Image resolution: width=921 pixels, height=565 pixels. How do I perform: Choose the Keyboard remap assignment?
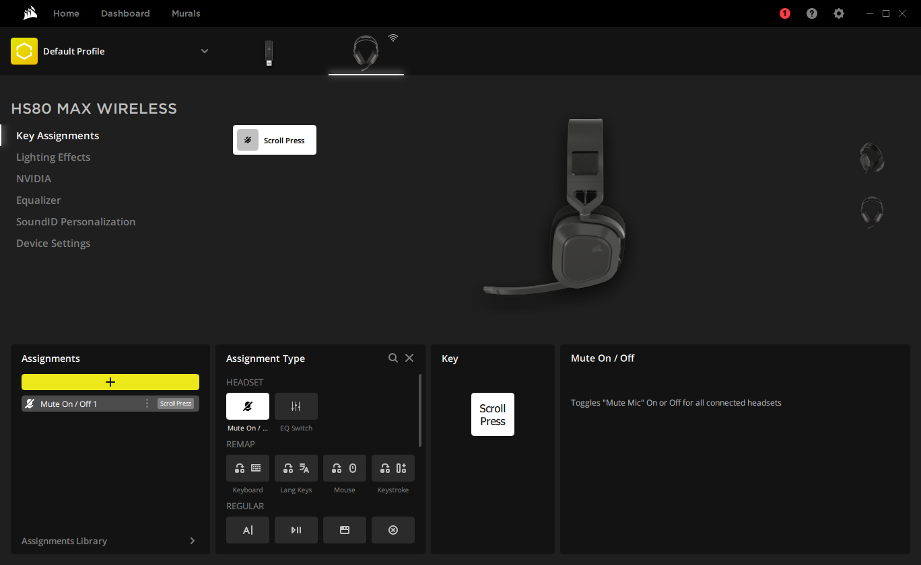(x=247, y=468)
